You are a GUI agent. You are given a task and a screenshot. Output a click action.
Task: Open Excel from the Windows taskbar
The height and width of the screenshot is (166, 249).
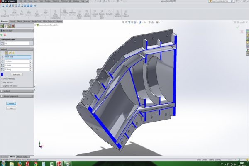click(x=51, y=164)
